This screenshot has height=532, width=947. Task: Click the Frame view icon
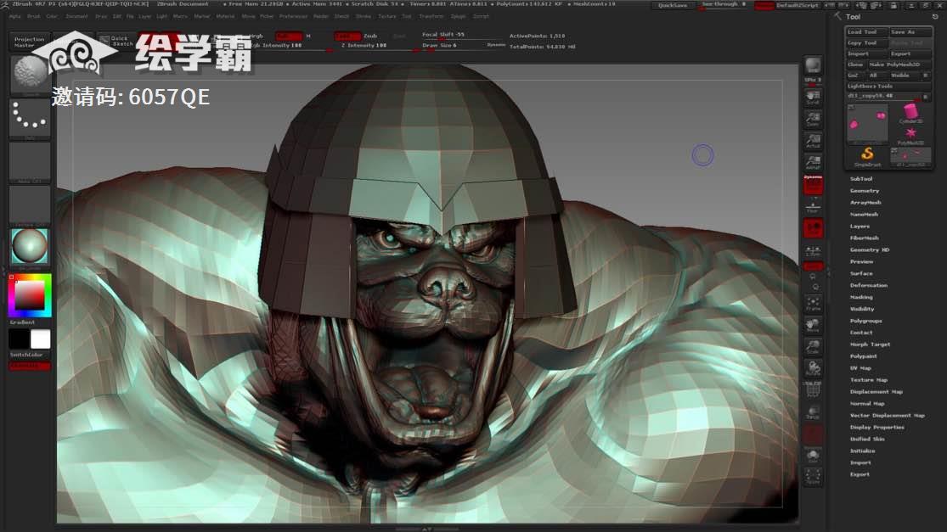813,303
